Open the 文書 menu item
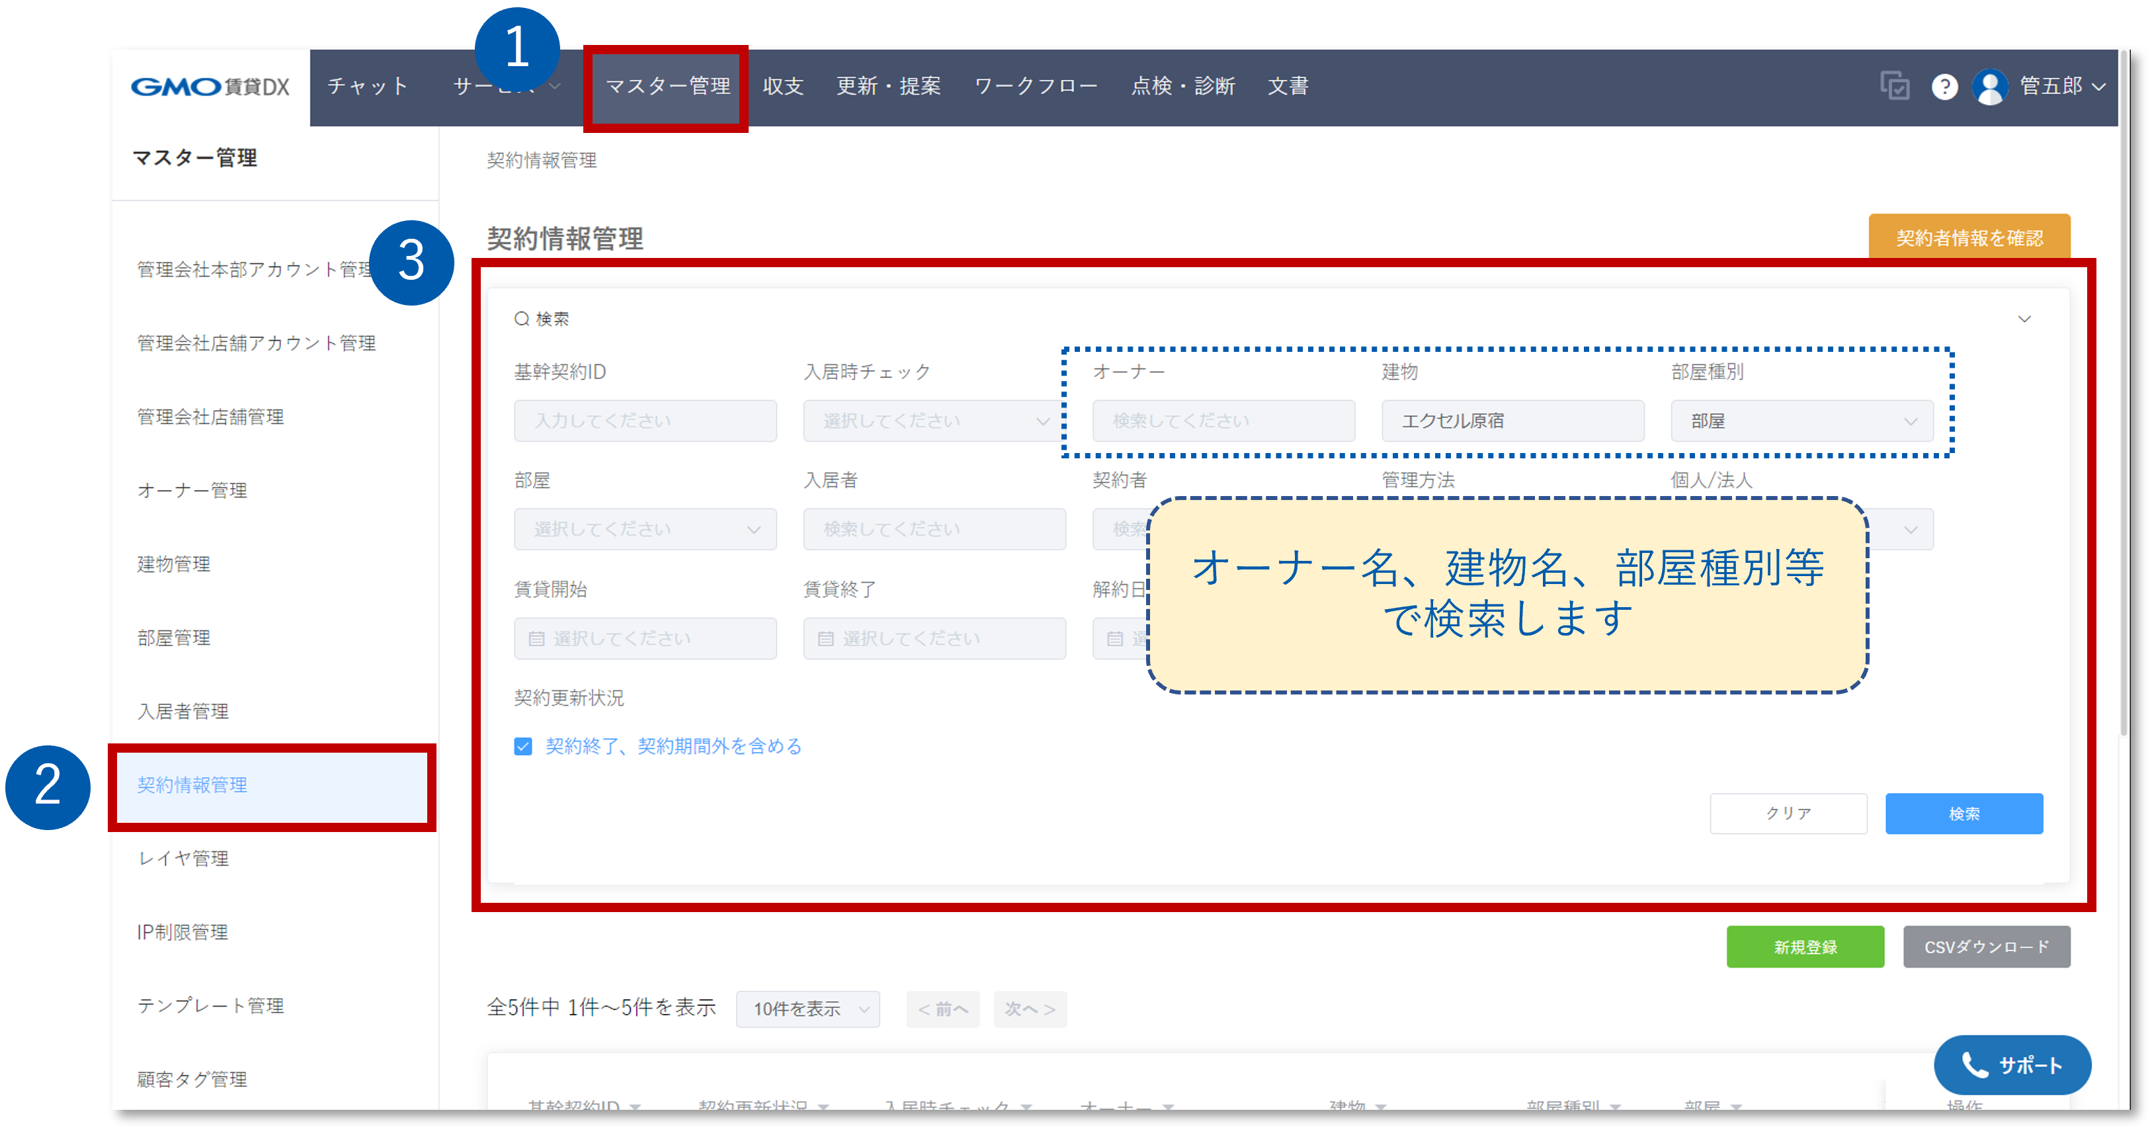The width and height of the screenshot is (2150, 1129). pyautogui.click(x=1288, y=86)
